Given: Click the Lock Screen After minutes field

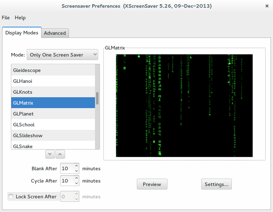Looking at the screenshot, I should tap(67, 196).
